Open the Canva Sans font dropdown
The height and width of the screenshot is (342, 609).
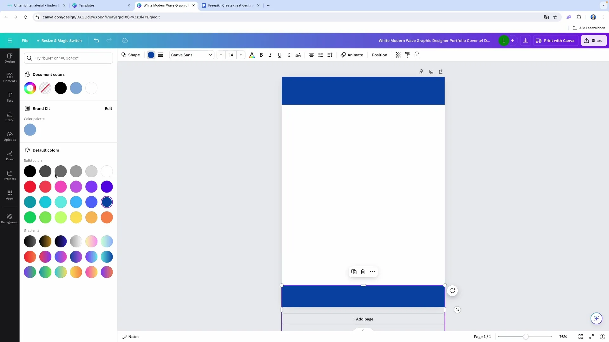(191, 55)
